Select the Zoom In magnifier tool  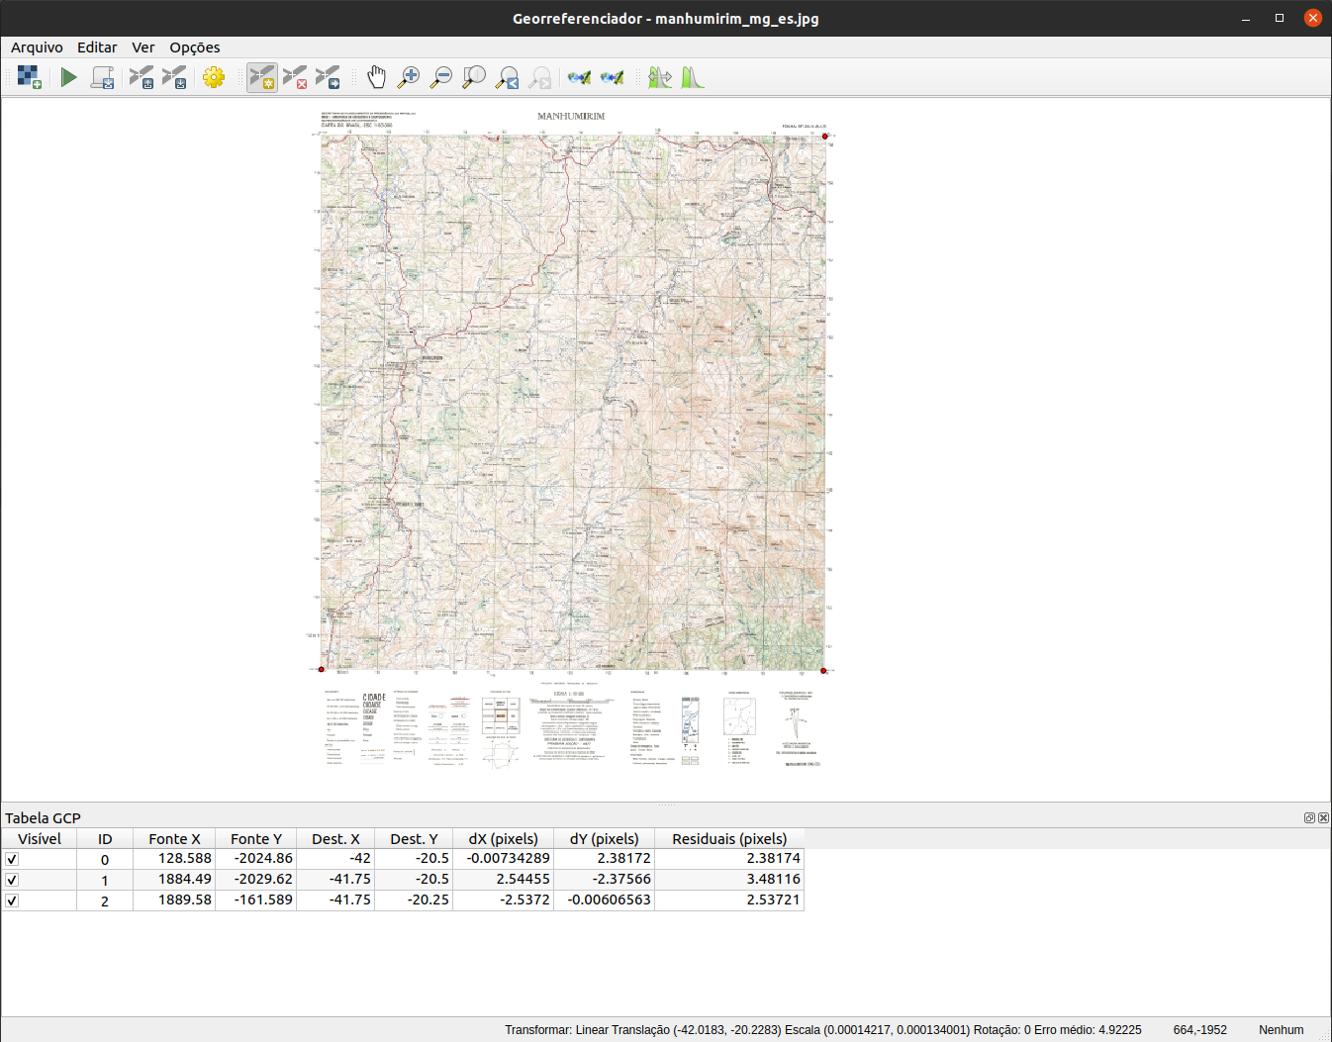coord(409,77)
